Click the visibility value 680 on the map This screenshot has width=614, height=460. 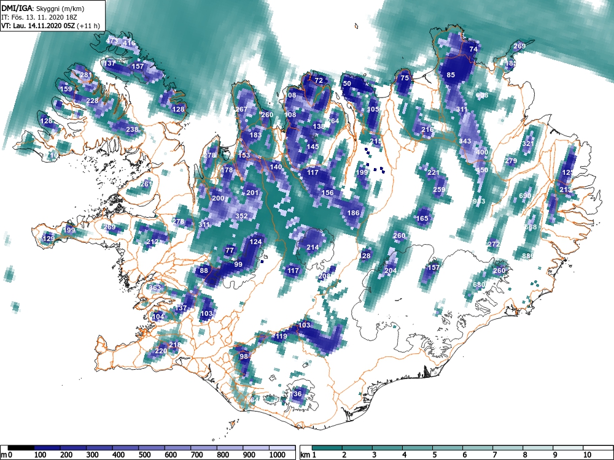point(479,285)
